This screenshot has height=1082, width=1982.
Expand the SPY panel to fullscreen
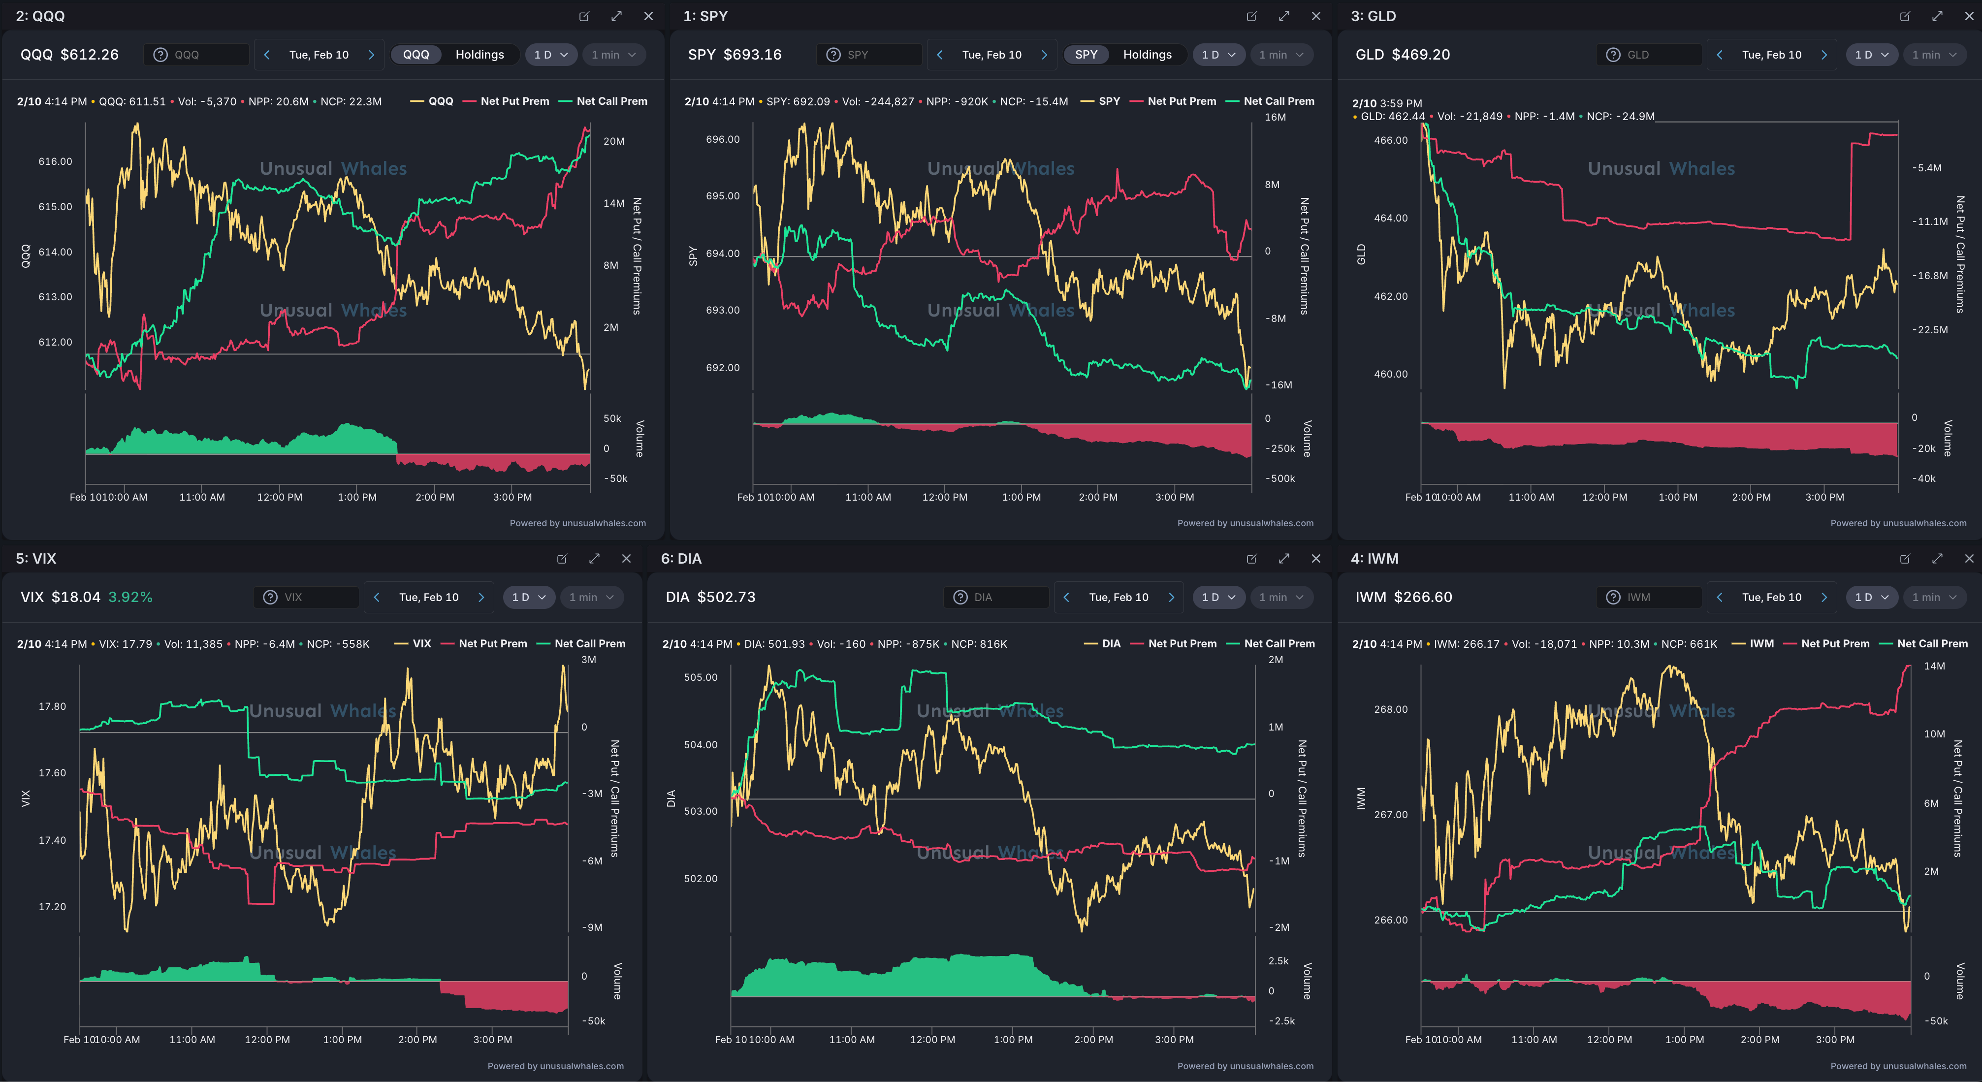(x=1283, y=16)
